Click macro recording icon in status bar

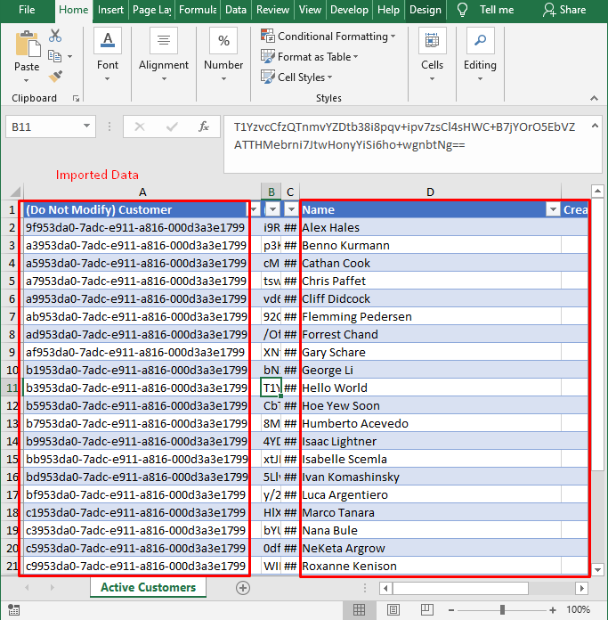tap(14, 610)
